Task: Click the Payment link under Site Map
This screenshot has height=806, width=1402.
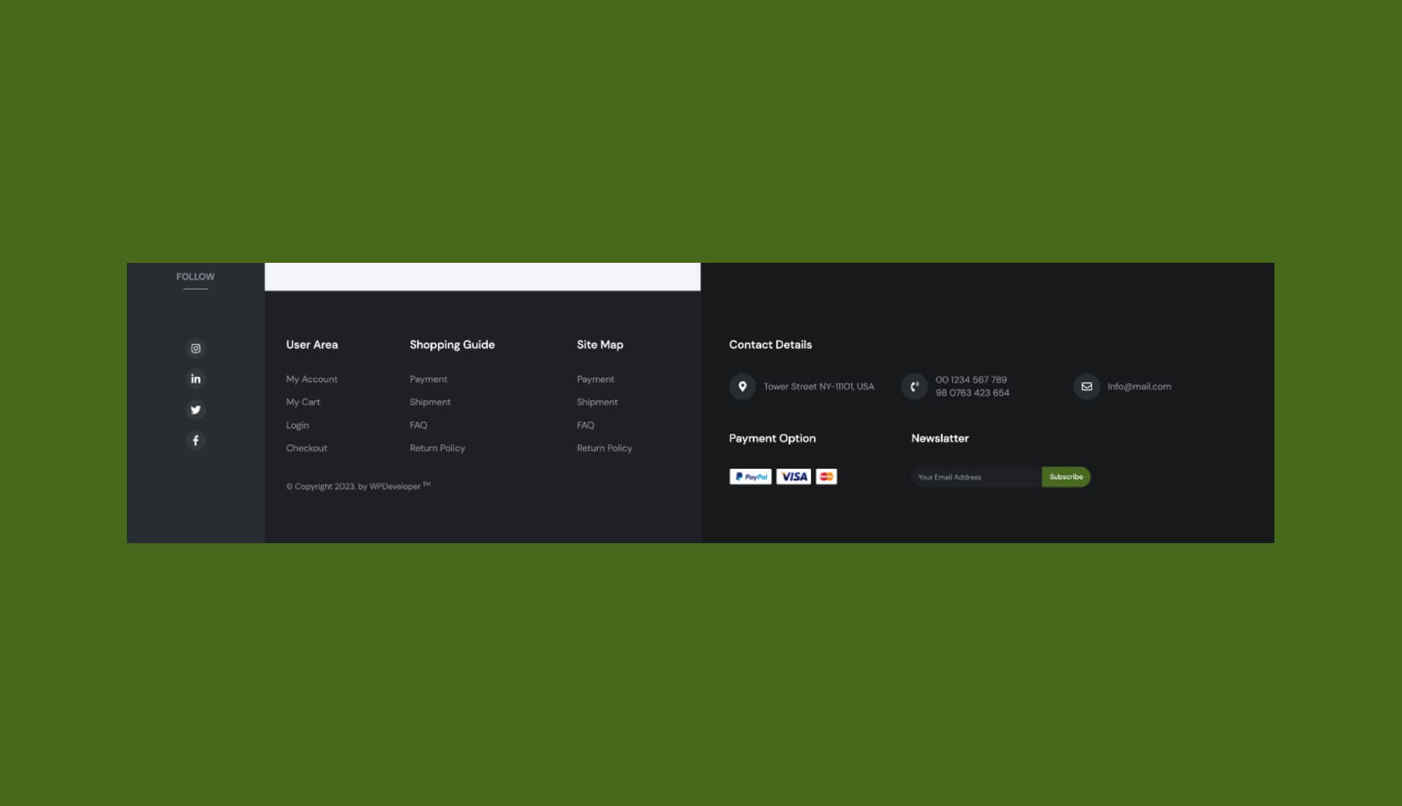Action: [595, 378]
